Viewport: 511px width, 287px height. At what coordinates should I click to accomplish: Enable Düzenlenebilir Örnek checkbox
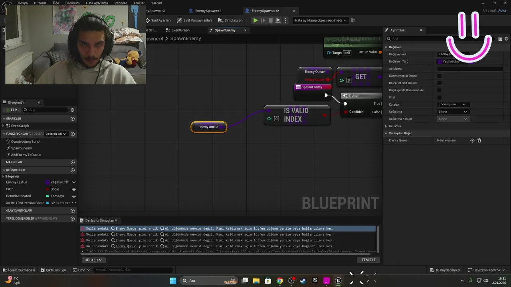click(x=440, y=76)
